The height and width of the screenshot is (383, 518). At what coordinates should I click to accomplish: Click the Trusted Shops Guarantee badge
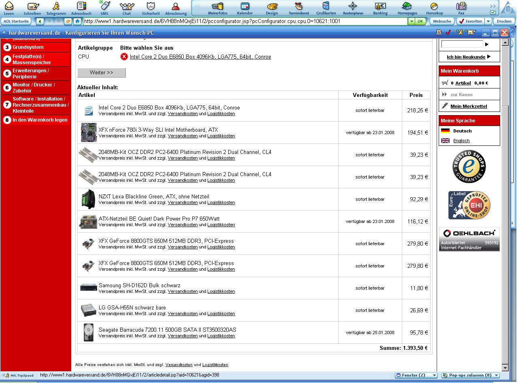(x=469, y=166)
